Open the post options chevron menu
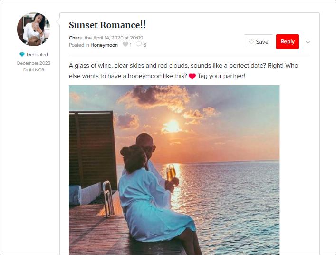The width and height of the screenshot is (336, 255). click(308, 42)
